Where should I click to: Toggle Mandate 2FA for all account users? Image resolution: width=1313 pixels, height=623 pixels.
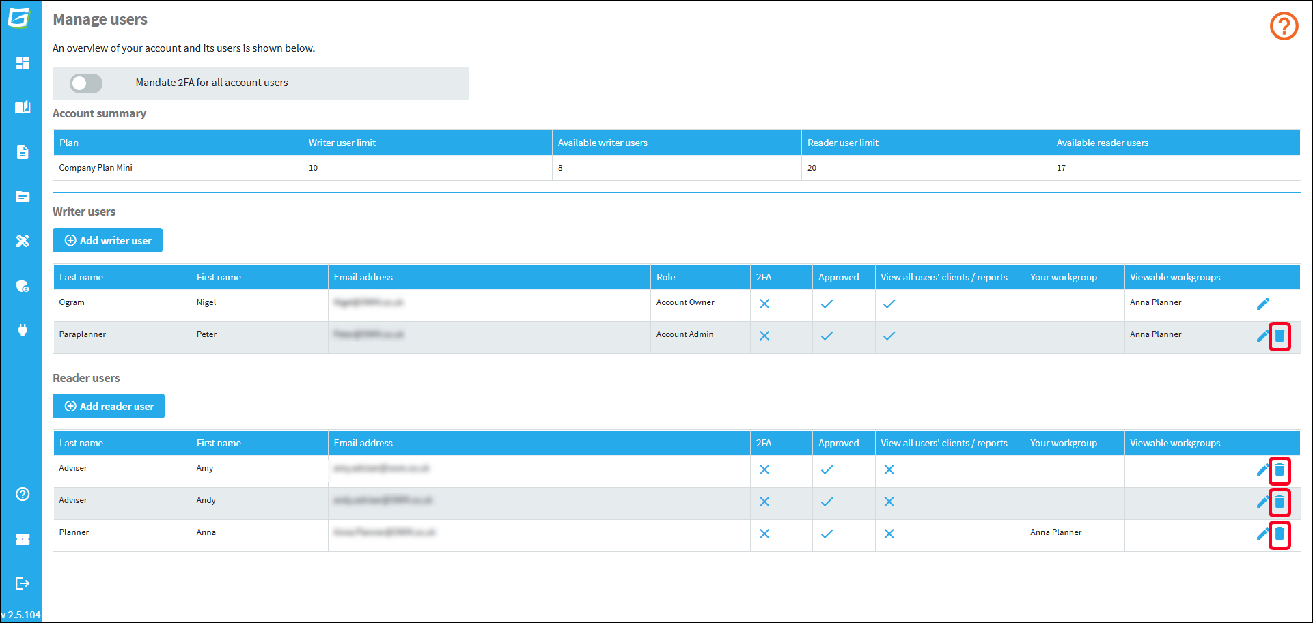86,83
